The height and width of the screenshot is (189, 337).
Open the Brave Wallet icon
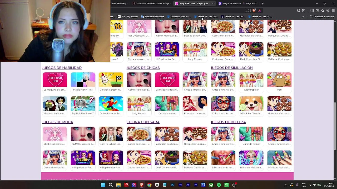[317, 10]
